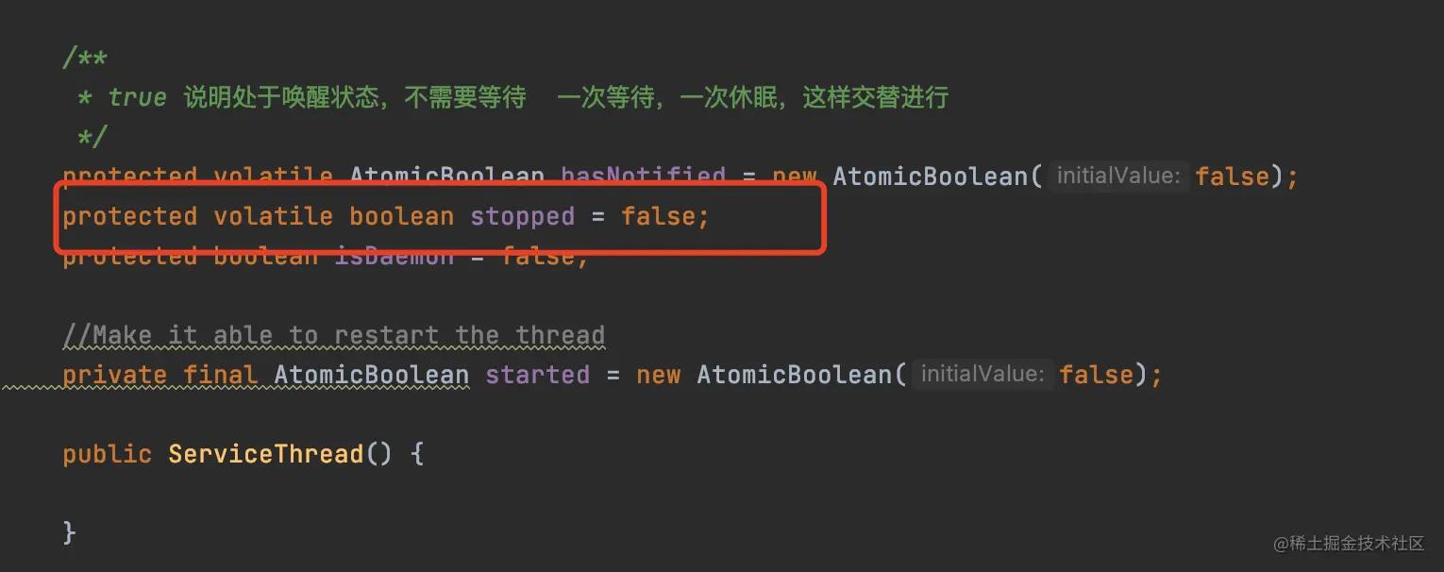Click the 'volatile' keyword on the stopped line
The height and width of the screenshot is (572, 1444).
click(x=274, y=216)
